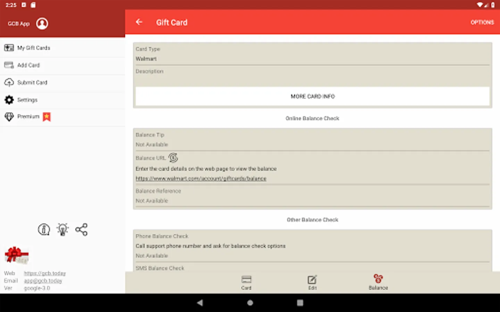
Task: Click the Online Balance Check heading
Action: (x=312, y=118)
